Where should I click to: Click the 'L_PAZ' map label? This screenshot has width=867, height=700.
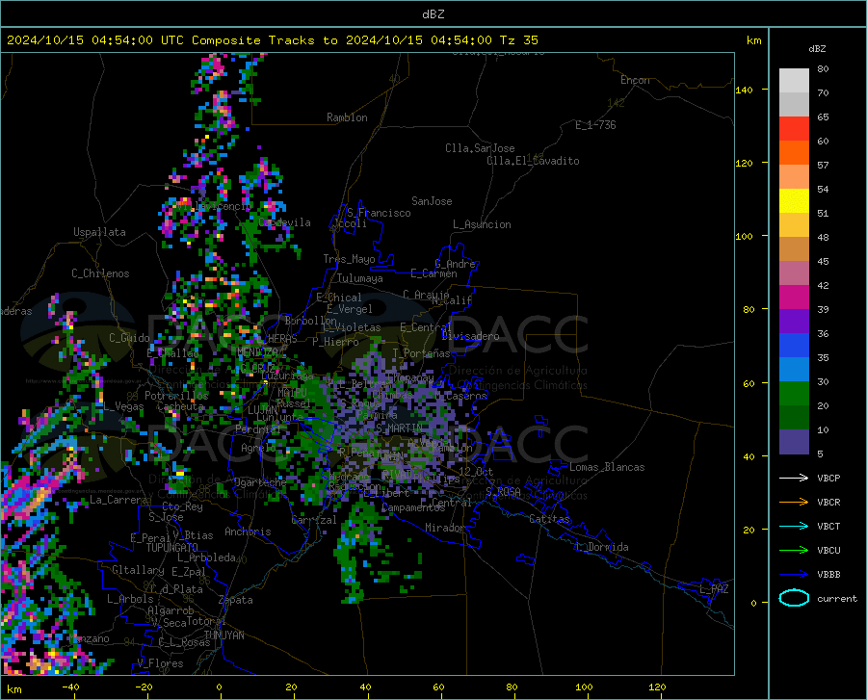tap(714, 589)
